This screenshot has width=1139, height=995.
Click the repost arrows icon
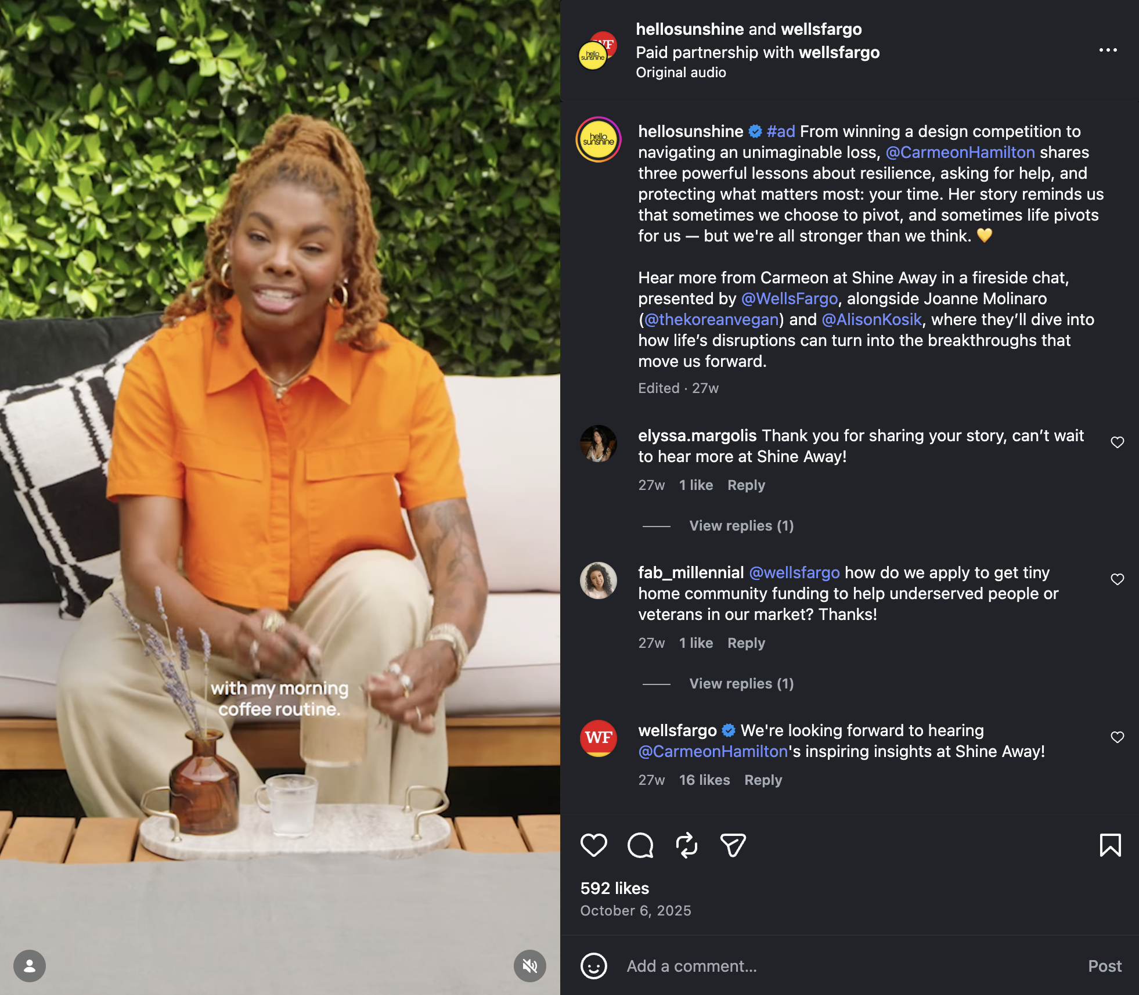(687, 845)
